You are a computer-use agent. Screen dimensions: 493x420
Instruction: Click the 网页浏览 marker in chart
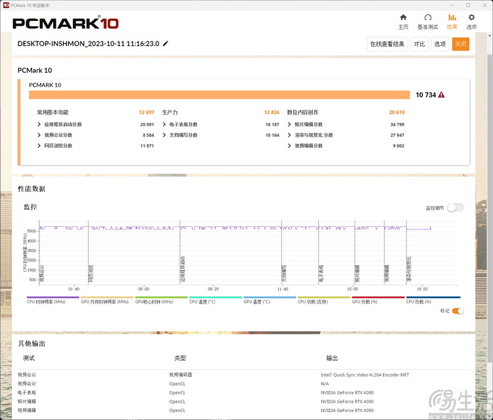[91, 273]
